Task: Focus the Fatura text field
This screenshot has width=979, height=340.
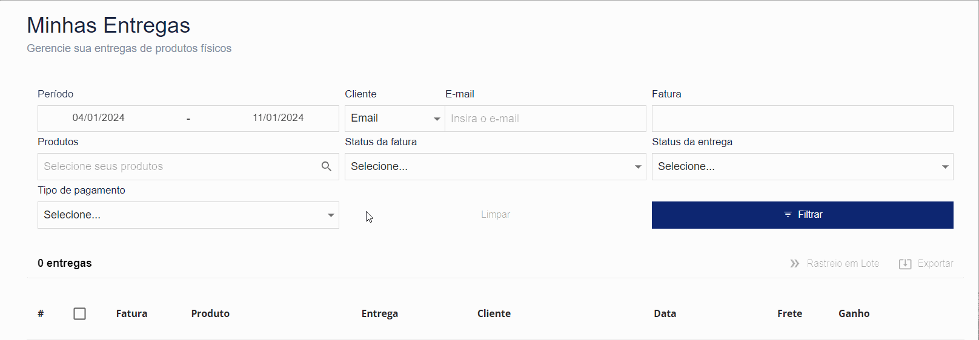Action: 803,119
